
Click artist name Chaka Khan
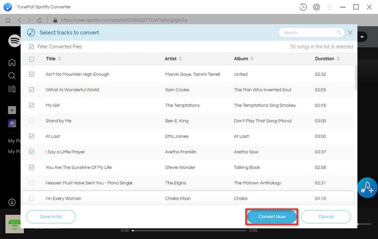178,198
